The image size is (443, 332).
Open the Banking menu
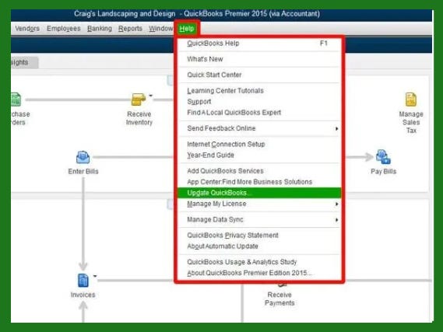pos(100,29)
